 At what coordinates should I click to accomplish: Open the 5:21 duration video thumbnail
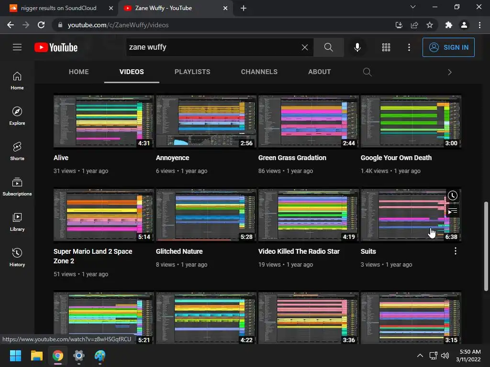(103, 318)
